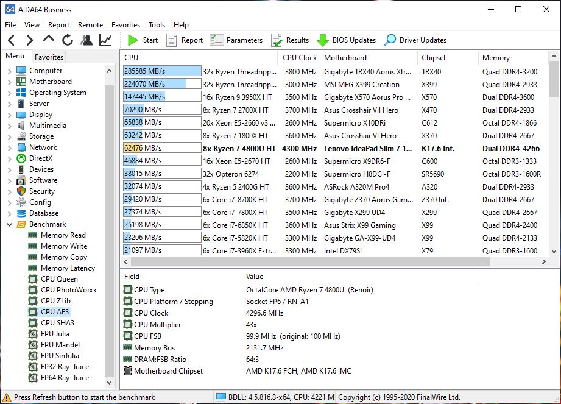Select Memory Latency benchmark icon
The width and height of the screenshot is (561, 404).
tap(32, 268)
